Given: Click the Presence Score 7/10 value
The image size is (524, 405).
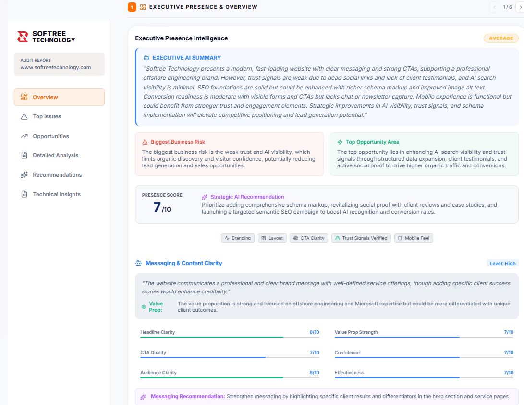Looking at the screenshot, I should pos(162,207).
